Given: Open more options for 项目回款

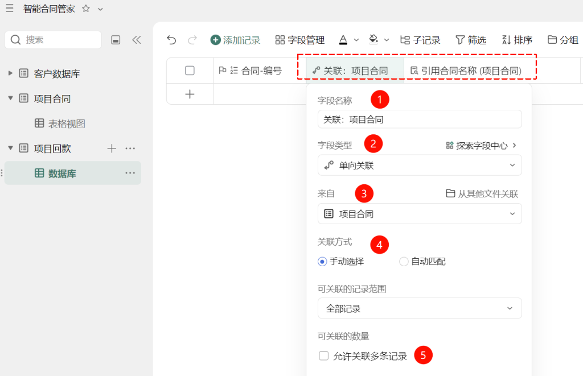Looking at the screenshot, I should click(x=130, y=148).
